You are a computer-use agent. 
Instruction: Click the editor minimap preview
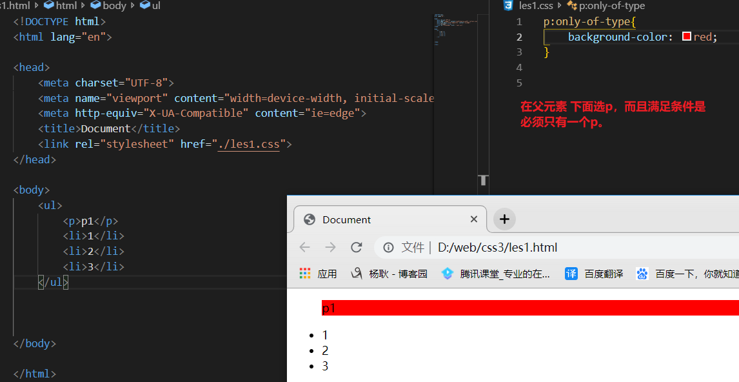(455, 29)
